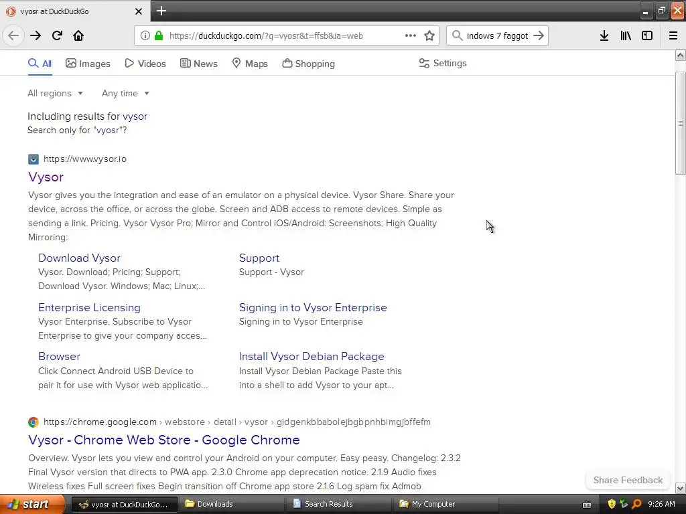Open the Download Vysor sitelink
This screenshot has height=514, width=686.
click(79, 258)
